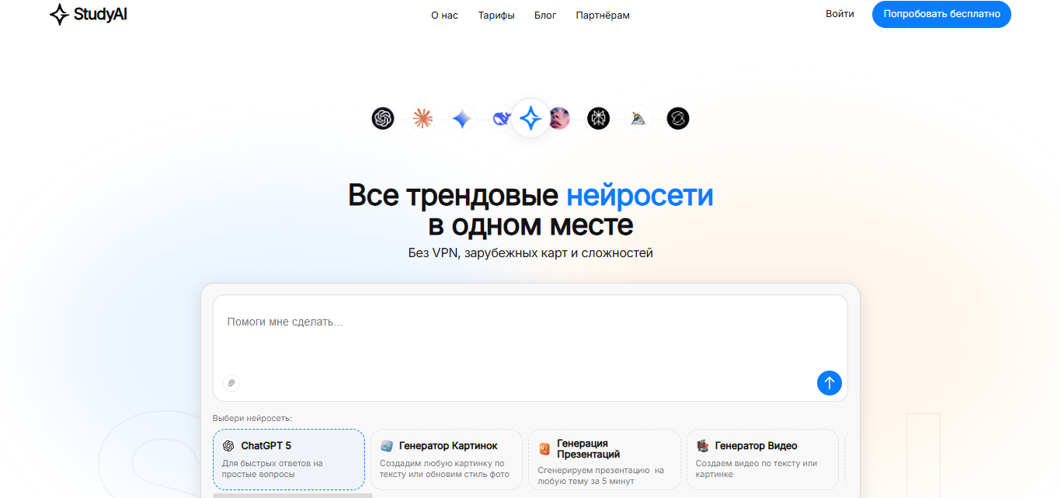Click the Gemini diamond star icon

462,118
